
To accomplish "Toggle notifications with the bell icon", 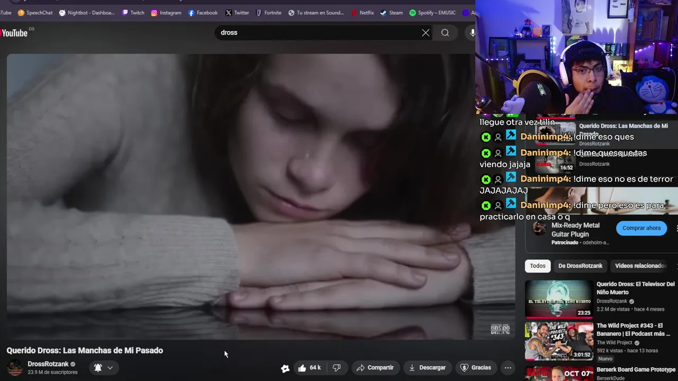I will [98, 368].
